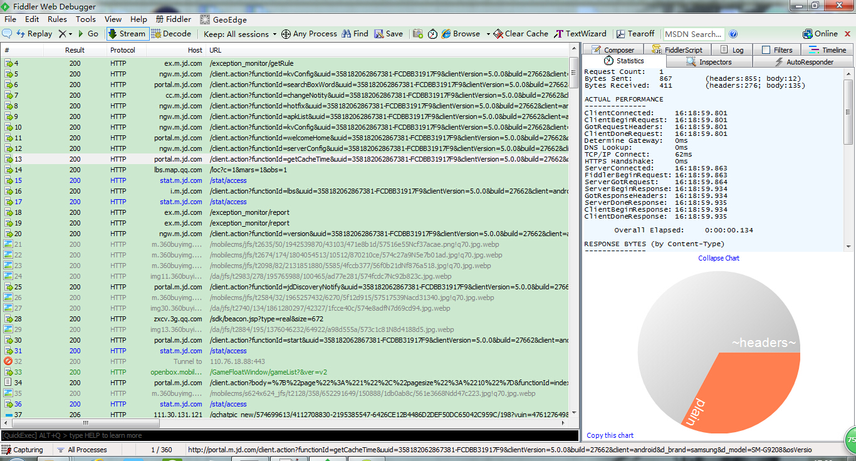This screenshot has width=856, height=461.
Task: Pick Any Process crosshair target
Action: tap(309, 34)
